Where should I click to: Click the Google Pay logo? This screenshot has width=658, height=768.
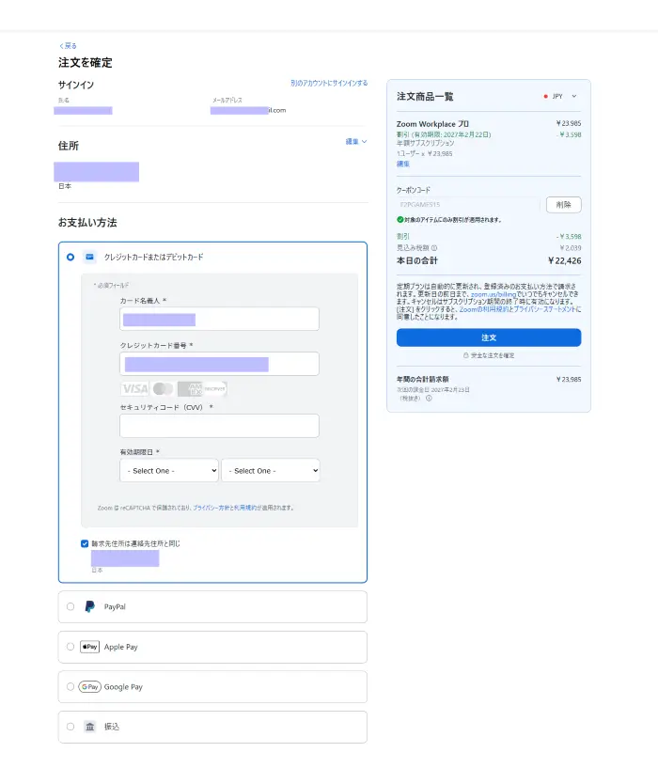click(x=89, y=687)
